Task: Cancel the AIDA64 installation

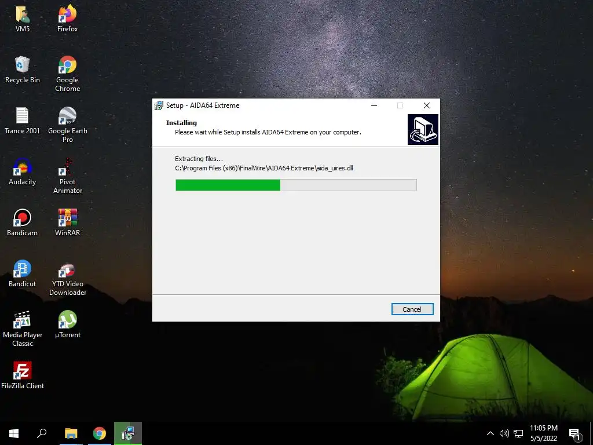Action: pos(412,309)
